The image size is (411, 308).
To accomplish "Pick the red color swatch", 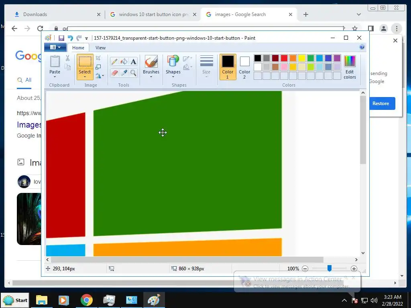I will 284,58.
